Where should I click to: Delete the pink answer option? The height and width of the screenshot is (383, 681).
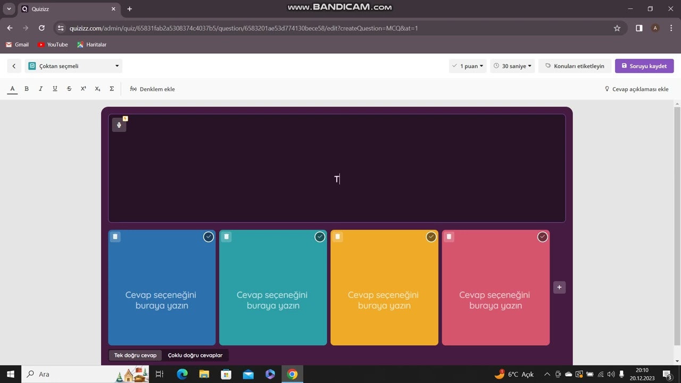tap(449, 237)
